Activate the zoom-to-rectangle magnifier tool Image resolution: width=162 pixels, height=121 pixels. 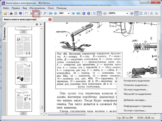[45, 13]
